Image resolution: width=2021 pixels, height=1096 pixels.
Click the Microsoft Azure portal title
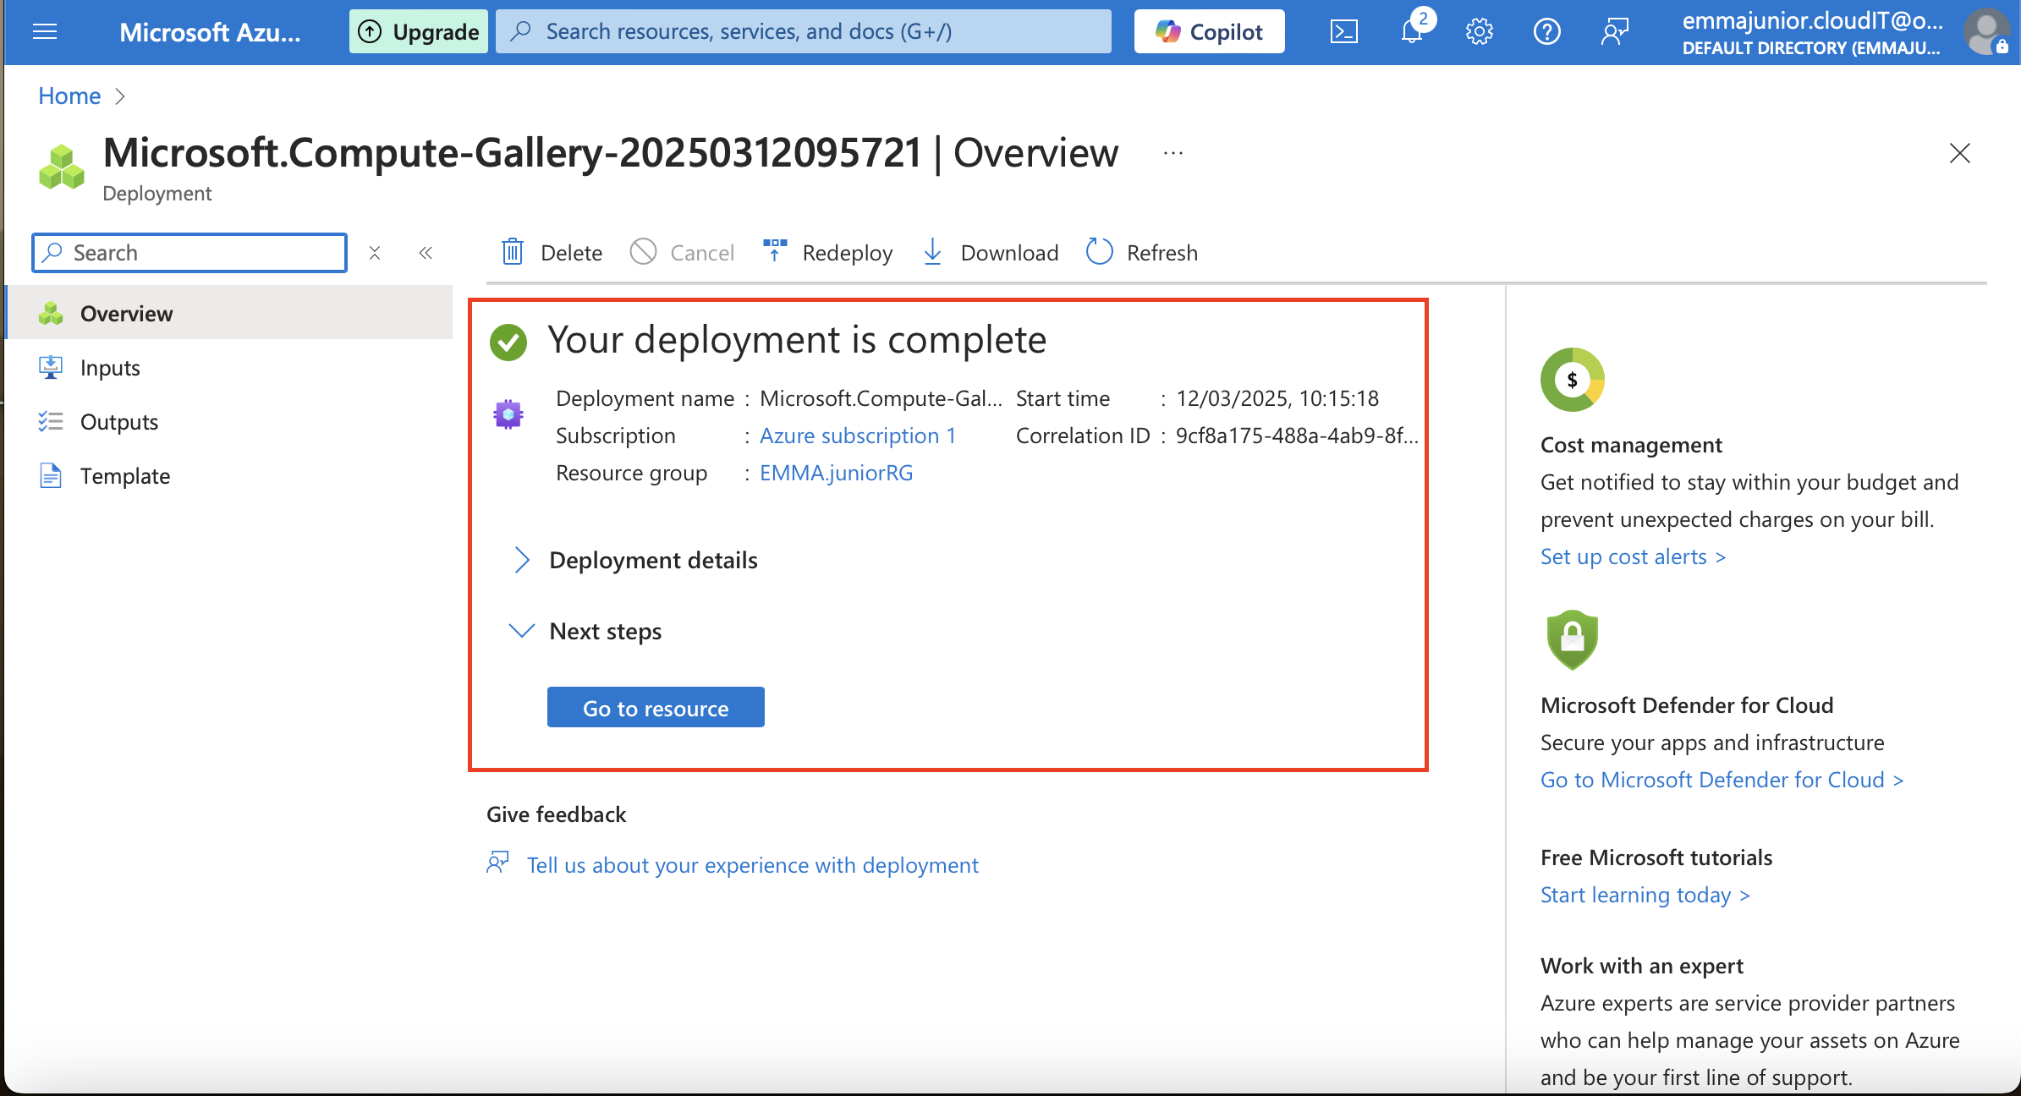[210, 32]
